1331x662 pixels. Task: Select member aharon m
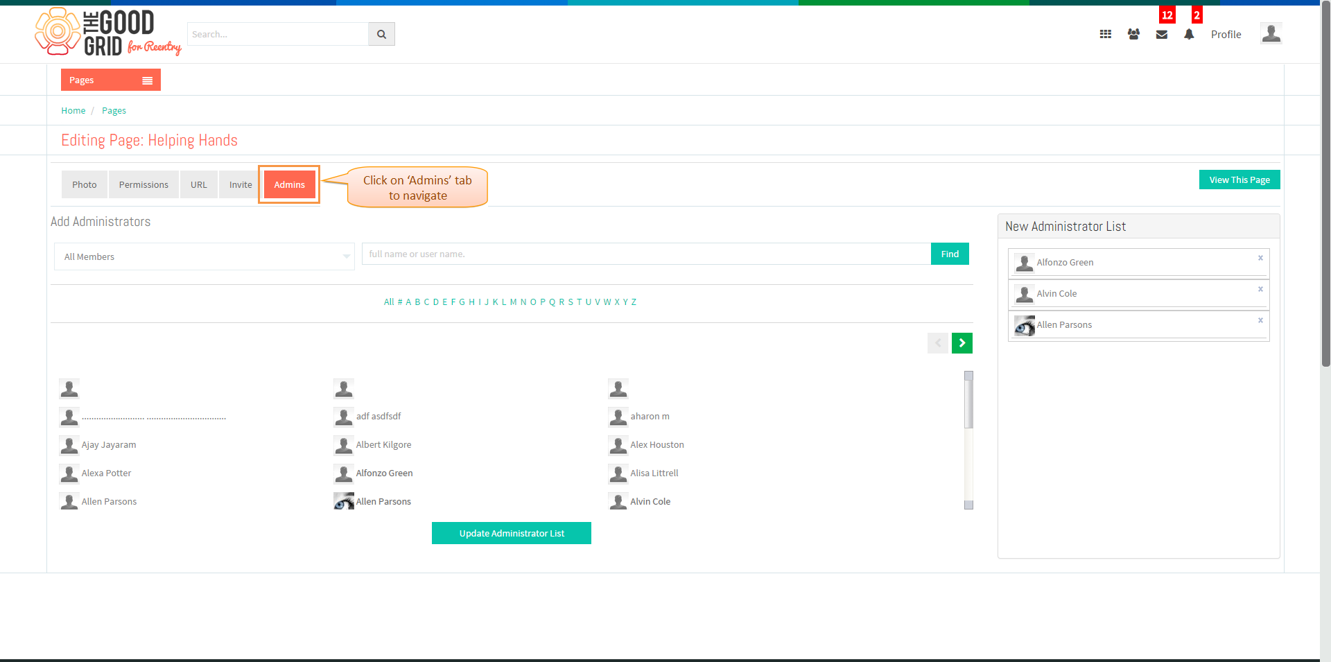coord(650,416)
